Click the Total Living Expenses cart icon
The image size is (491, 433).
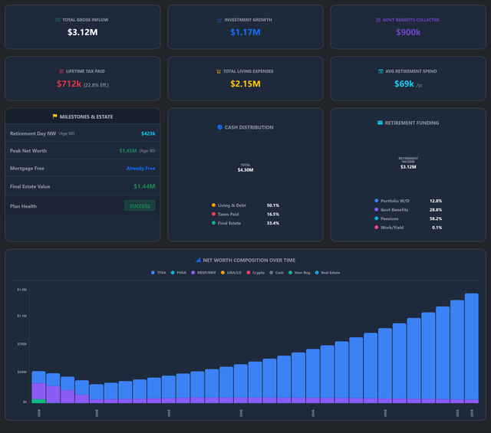click(x=219, y=71)
